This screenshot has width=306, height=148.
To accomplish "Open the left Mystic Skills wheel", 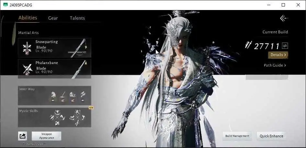I will click(57, 117).
